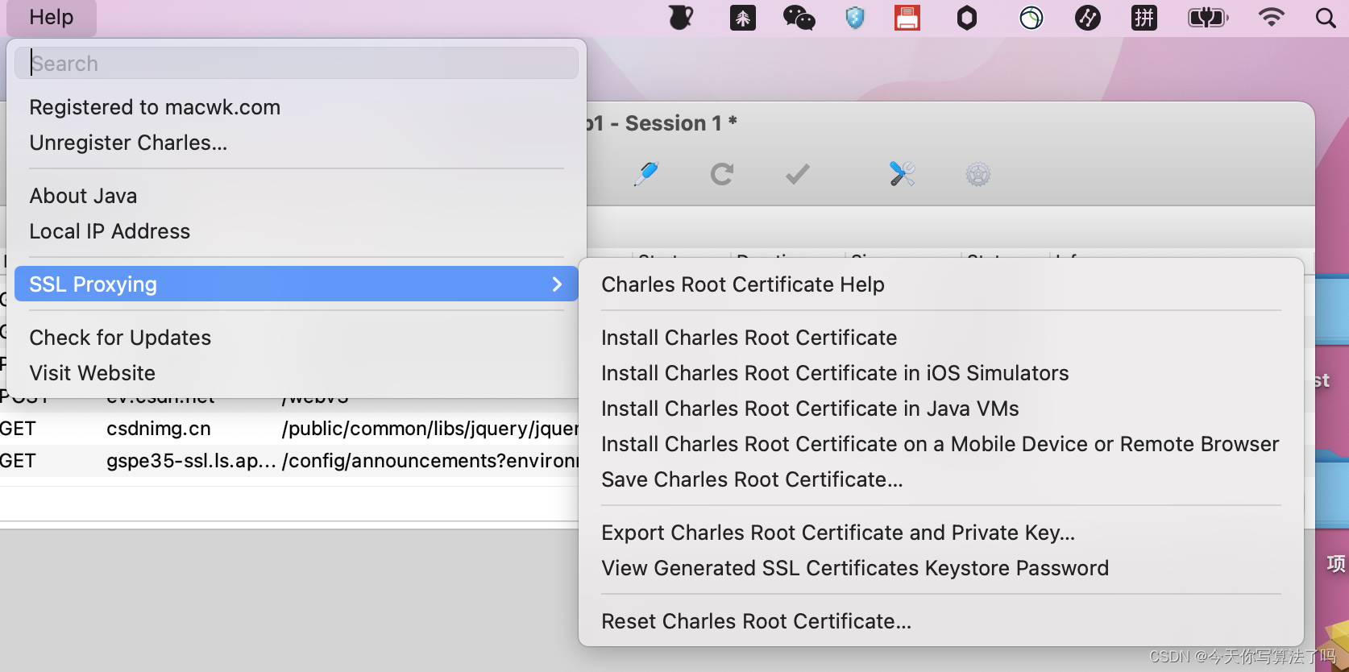Select the /config/announcements path cell
Screen dimensions: 1349x672
pos(430,461)
